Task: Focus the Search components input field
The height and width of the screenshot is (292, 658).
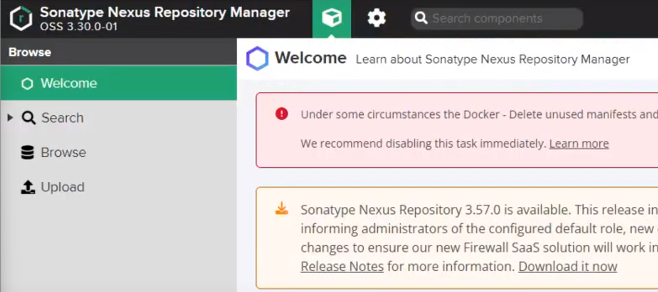Action: (497, 18)
